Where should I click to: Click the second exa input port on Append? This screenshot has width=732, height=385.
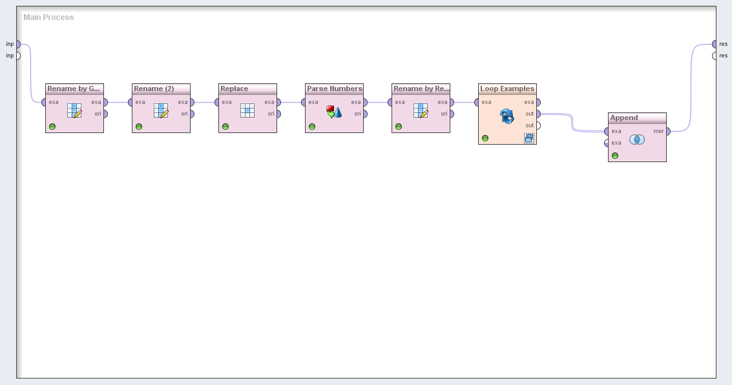pyautogui.click(x=607, y=143)
